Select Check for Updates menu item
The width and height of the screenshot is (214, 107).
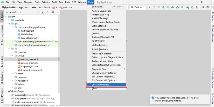pos(107,84)
